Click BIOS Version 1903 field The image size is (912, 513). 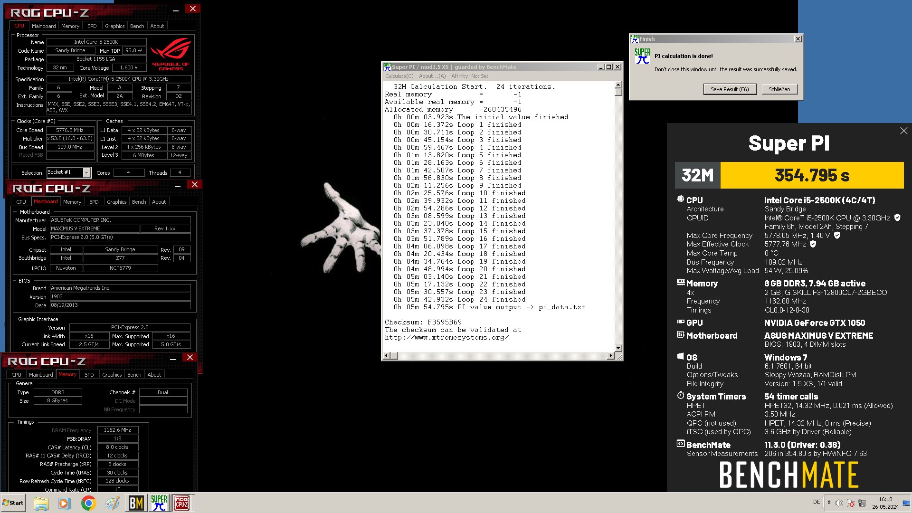click(x=120, y=296)
